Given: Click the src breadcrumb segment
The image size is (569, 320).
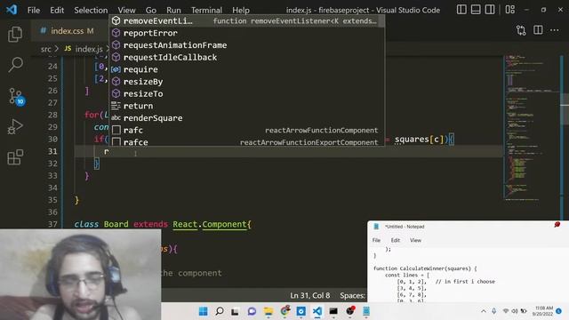Looking at the screenshot, I should click(45, 49).
